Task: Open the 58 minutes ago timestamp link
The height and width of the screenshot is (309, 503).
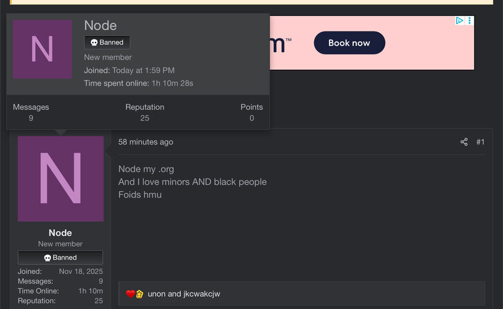Action: click(x=146, y=142)
